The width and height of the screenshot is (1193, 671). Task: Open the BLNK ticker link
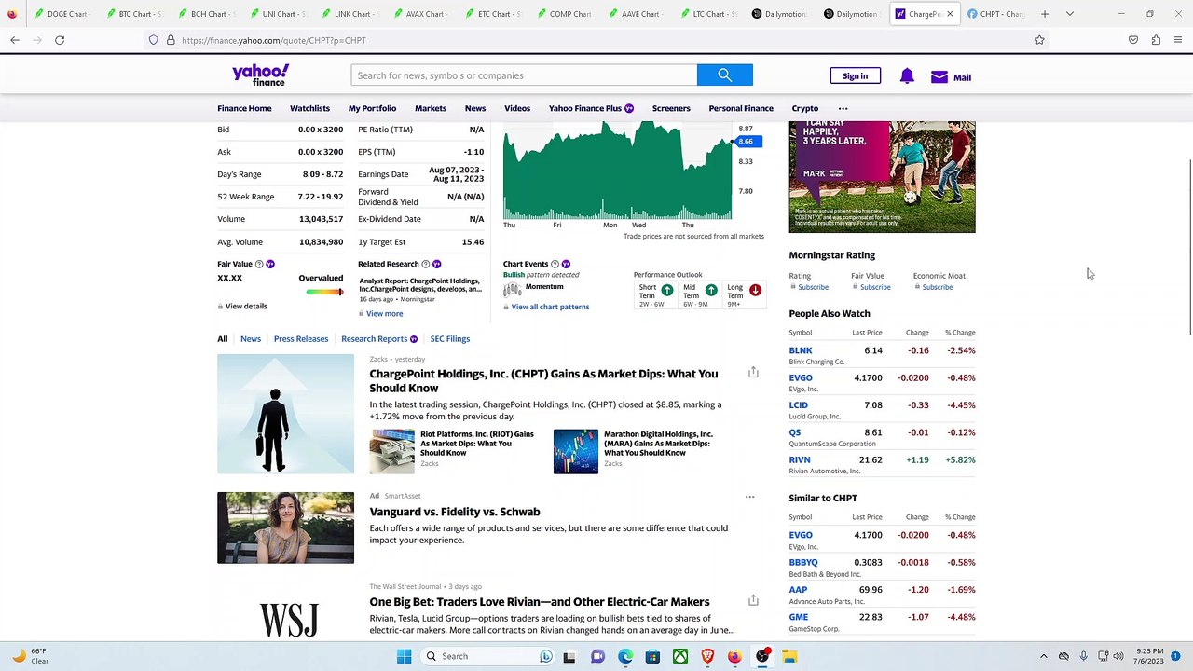tap(801, 350)
